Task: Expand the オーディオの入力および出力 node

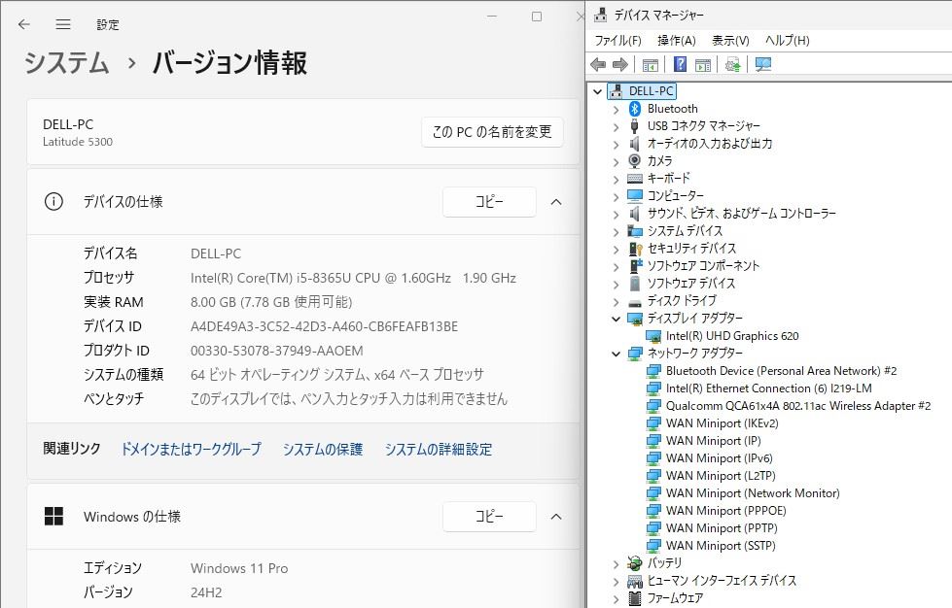Action: click(616, 145)
